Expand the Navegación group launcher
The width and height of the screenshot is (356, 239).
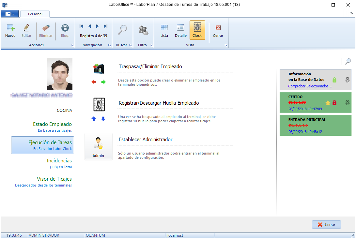109,45
